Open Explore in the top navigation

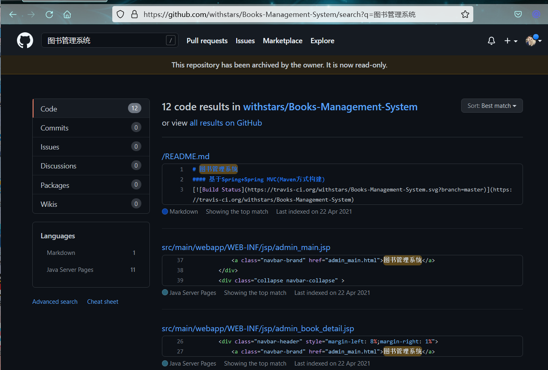click(x=322, y=41)
